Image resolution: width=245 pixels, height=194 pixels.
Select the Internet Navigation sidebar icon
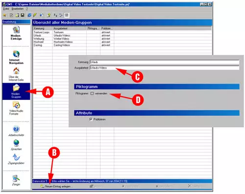coord(16,57)
